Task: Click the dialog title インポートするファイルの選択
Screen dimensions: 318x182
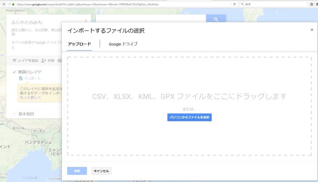Action: coord(106,30)
